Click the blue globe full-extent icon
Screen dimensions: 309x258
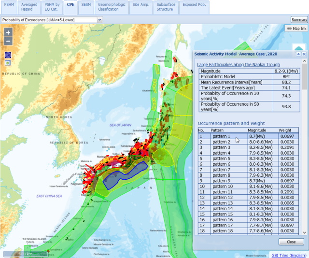click(x=8, y=55)
